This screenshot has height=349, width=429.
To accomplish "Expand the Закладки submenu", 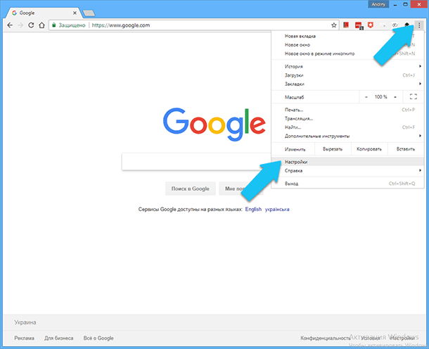I will click(x=347, y=84).
